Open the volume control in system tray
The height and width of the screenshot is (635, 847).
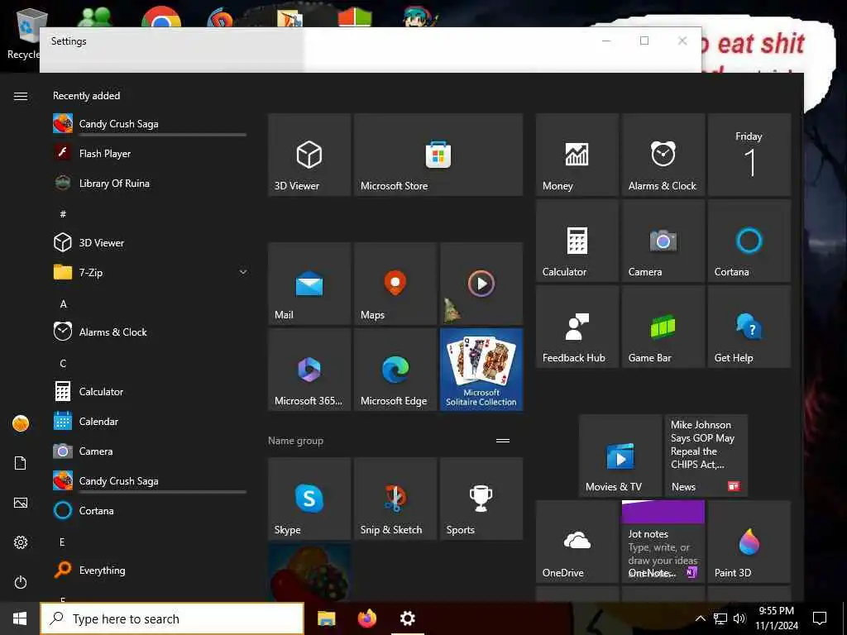tap(739, 618)
